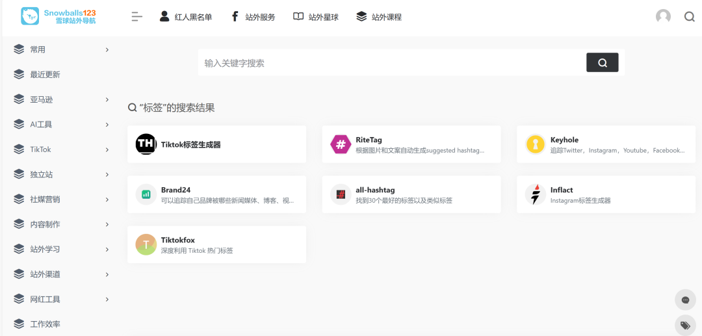Viewport: 702px width, 336px height.
Task: Open the all-hashtag title link
Action: pos(375,190)
